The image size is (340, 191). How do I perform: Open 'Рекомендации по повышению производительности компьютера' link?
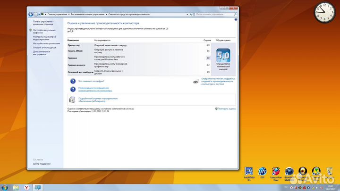[95, 89]
